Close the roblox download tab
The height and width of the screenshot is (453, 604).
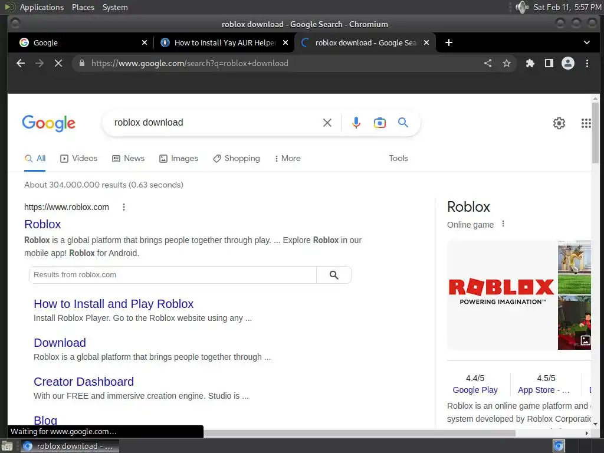[426, 42]
